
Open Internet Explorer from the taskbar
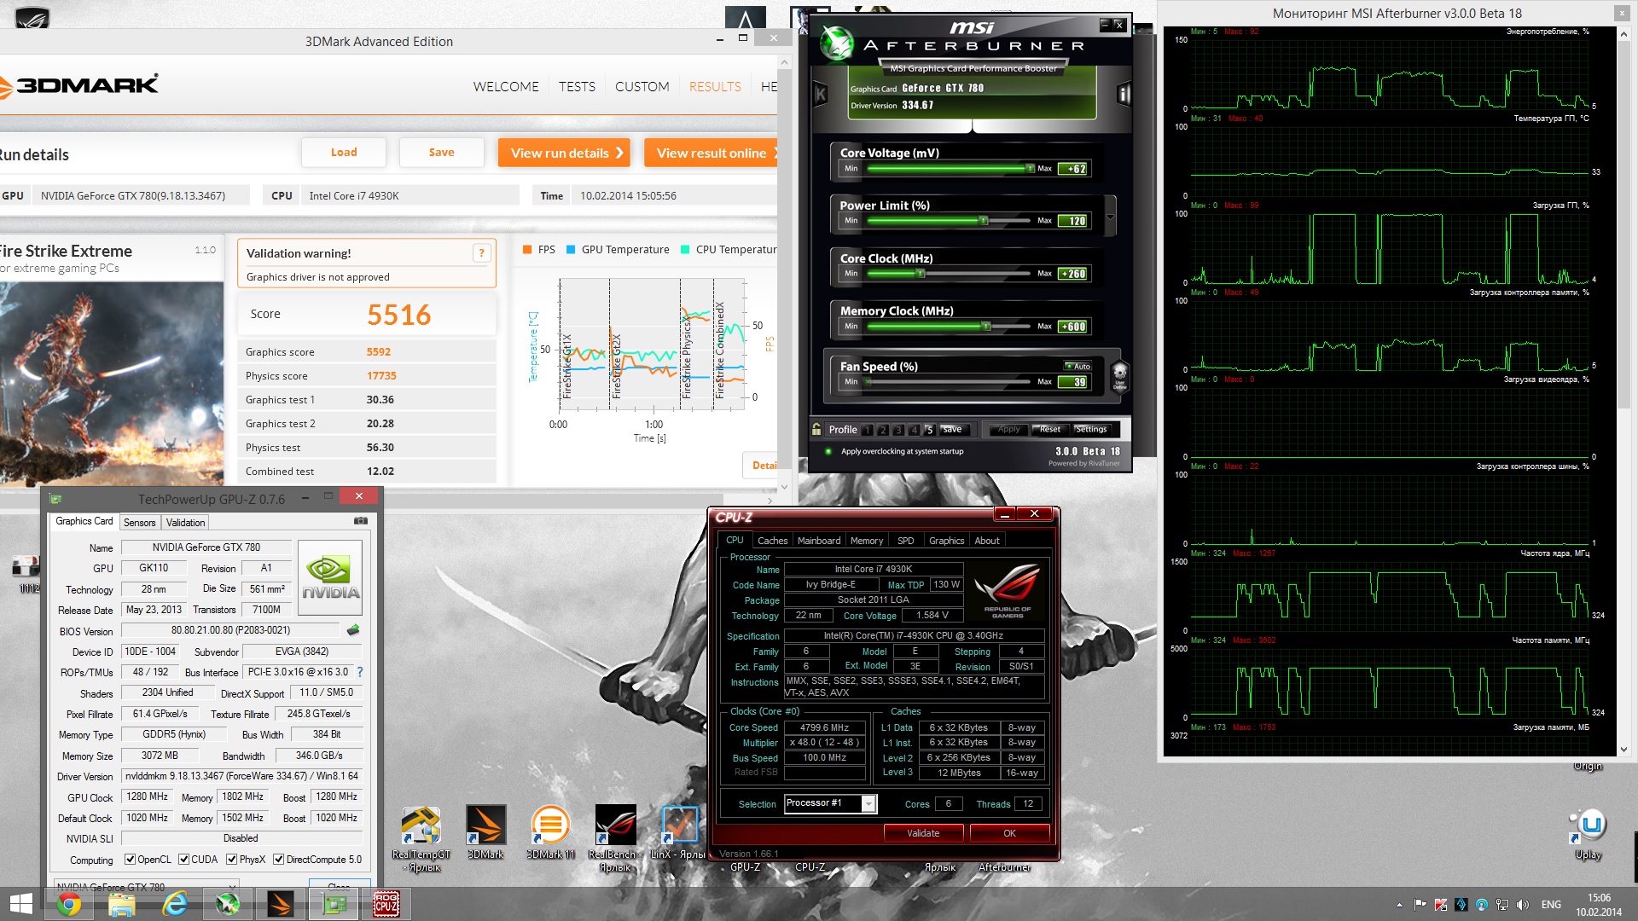175,904
